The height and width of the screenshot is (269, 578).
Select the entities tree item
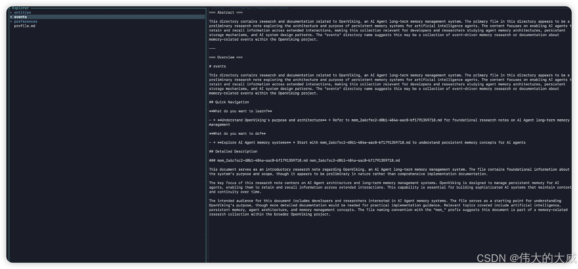(22, 13)
